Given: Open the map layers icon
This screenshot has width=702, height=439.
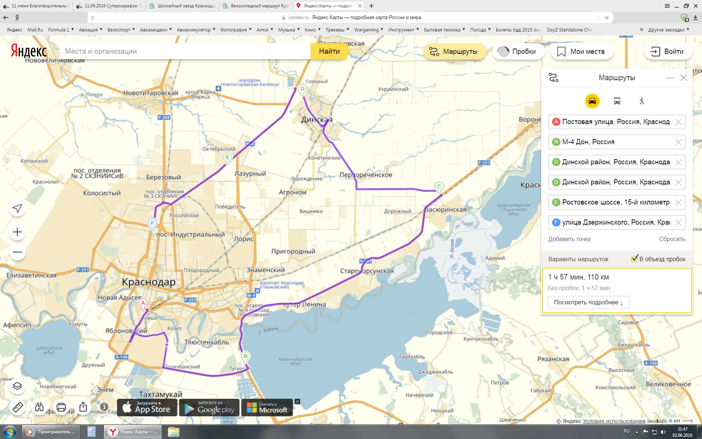Looking at the screenshot, I should [17, 386].
